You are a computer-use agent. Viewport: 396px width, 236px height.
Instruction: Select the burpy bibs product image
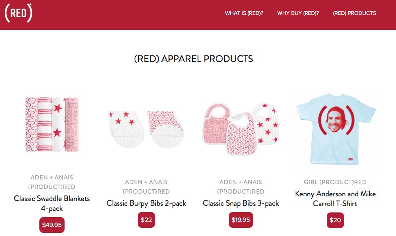146,128
